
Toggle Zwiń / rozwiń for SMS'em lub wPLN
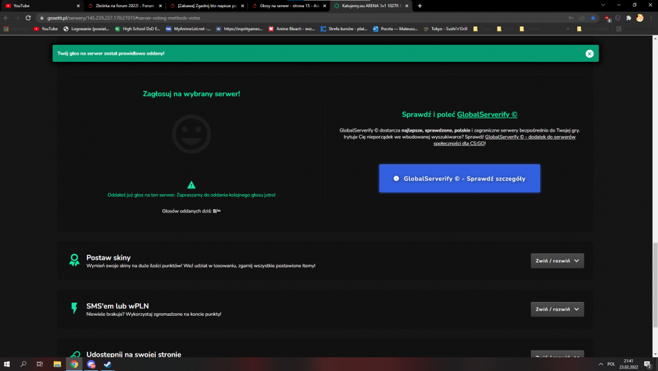point(557,309)
